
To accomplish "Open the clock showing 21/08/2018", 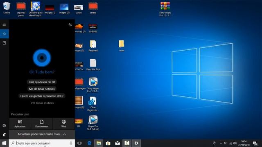I will [244, 143].
